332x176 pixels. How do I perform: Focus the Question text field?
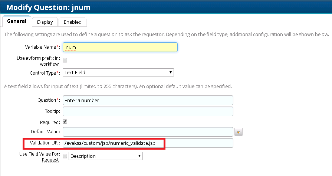click(148, 100)
